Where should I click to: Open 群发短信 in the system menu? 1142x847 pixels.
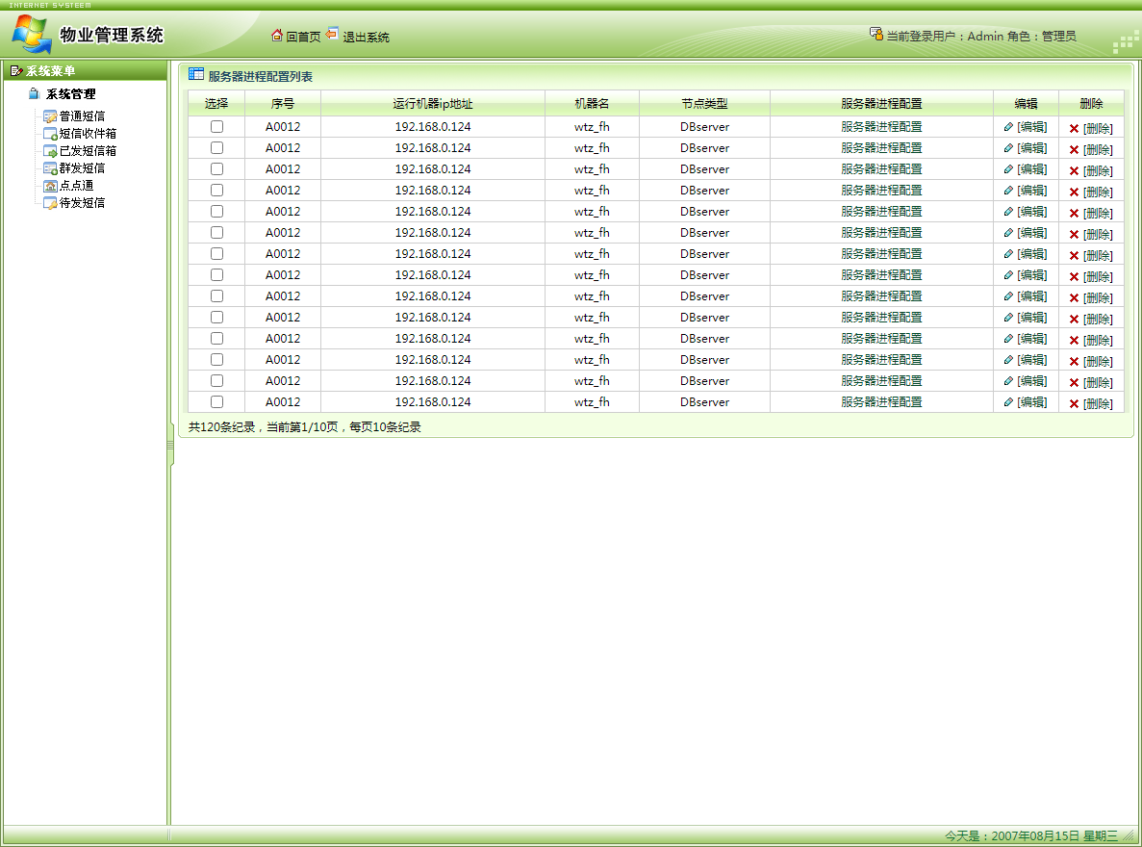(x=82, y=168)
